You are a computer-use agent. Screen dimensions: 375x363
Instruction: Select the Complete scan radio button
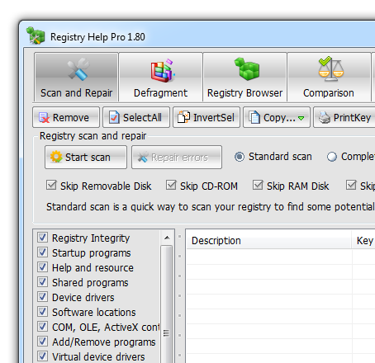coord(331,157)
